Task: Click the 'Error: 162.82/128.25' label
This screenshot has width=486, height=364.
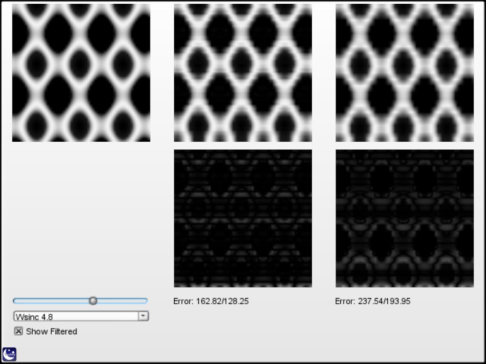Action: pyautogui.click(x=211, y=301)
